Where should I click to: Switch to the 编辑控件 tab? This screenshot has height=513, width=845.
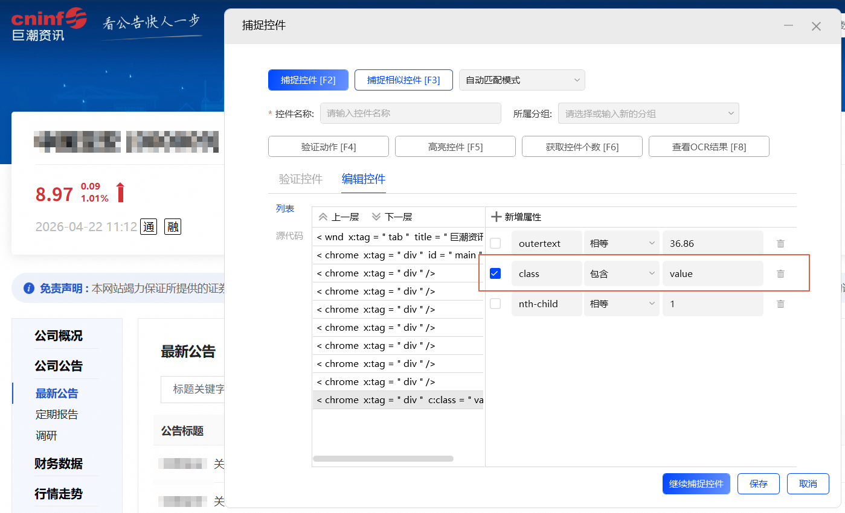click(x=364, y=179)
